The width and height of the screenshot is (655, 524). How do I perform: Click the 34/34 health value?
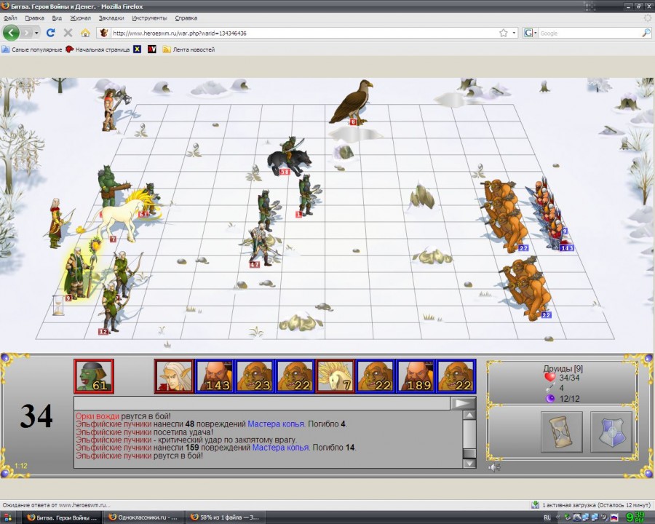(569, 378)
